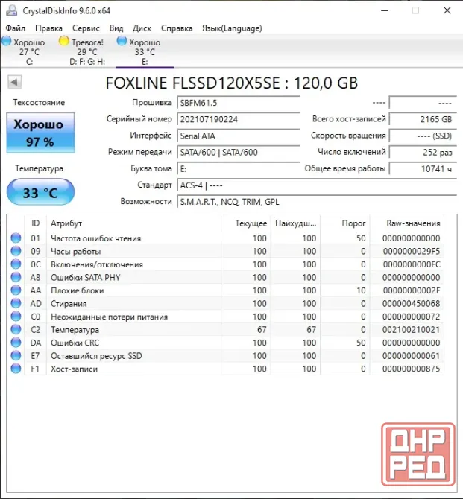This screenshot has height=499, width=463.
Task: Click raw value 002100210021 of Температура
Action: (x=411, y=329)
